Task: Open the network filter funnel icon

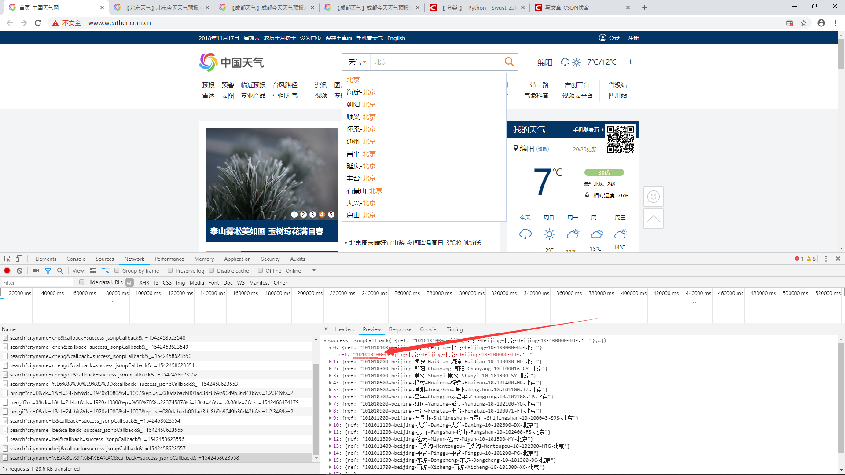Action: click(48, 270)
